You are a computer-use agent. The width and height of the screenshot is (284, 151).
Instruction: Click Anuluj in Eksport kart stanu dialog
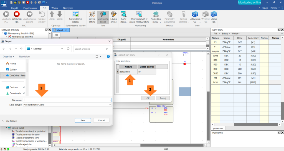163,98
